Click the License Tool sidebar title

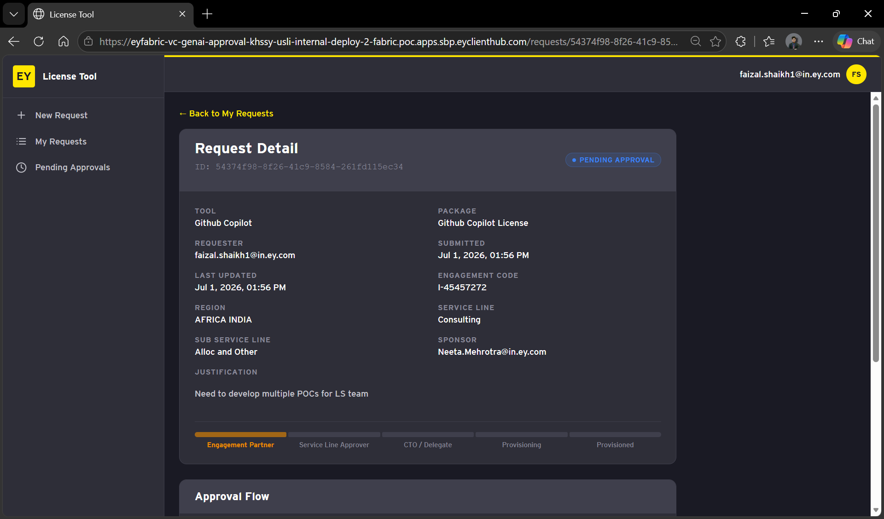point(70,76)
